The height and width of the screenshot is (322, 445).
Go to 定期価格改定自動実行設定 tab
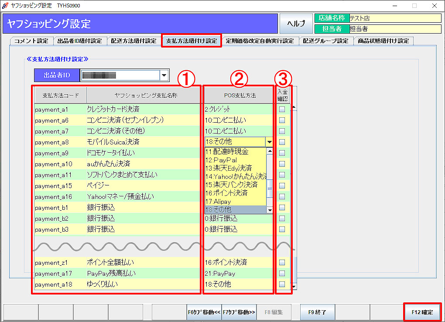(x=260, y=41)
